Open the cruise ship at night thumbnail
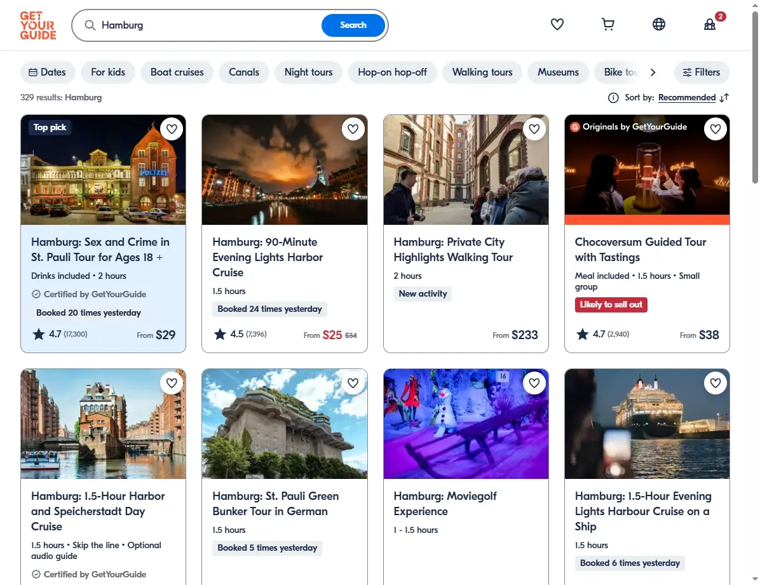Viewport: 760px width, 585px height. (647, 424)
